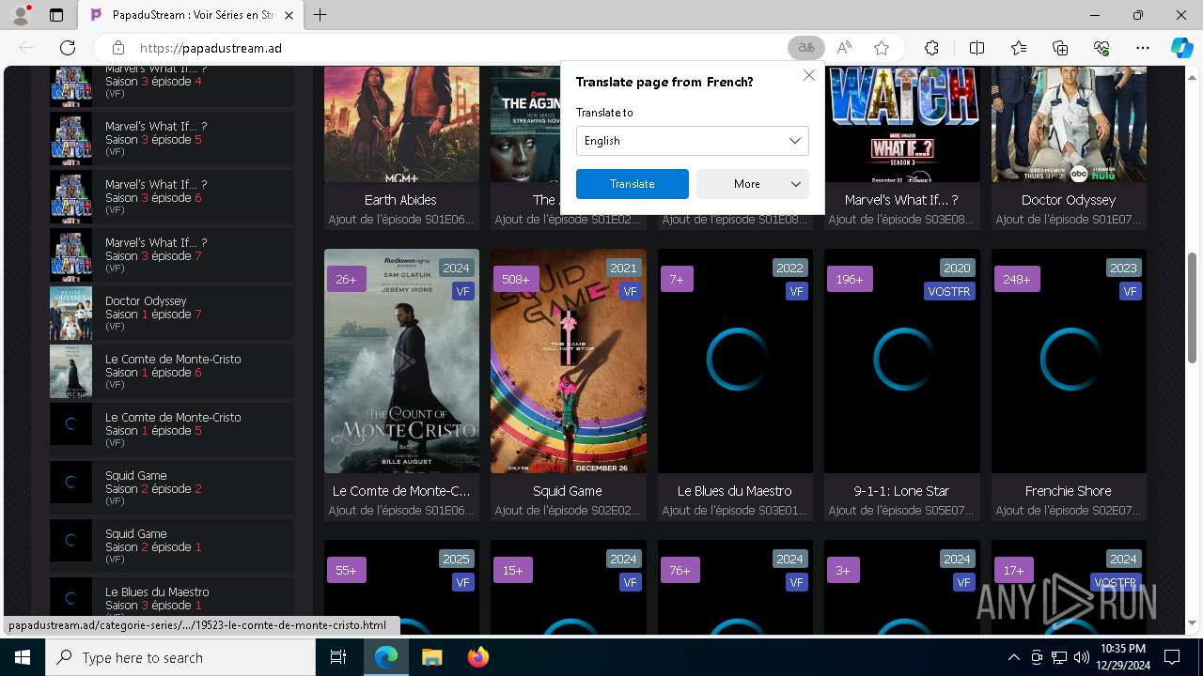
Task: Open Collections icon
Action: click(1060, 48)
